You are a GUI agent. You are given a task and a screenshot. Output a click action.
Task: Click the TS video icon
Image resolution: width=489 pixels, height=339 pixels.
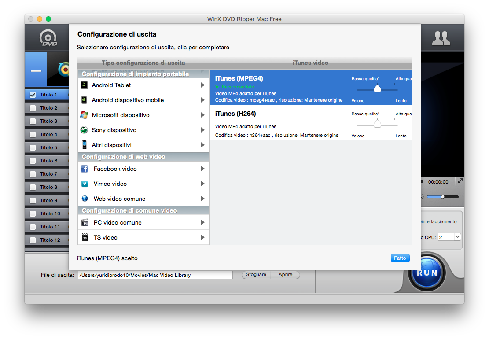[85, 237]
